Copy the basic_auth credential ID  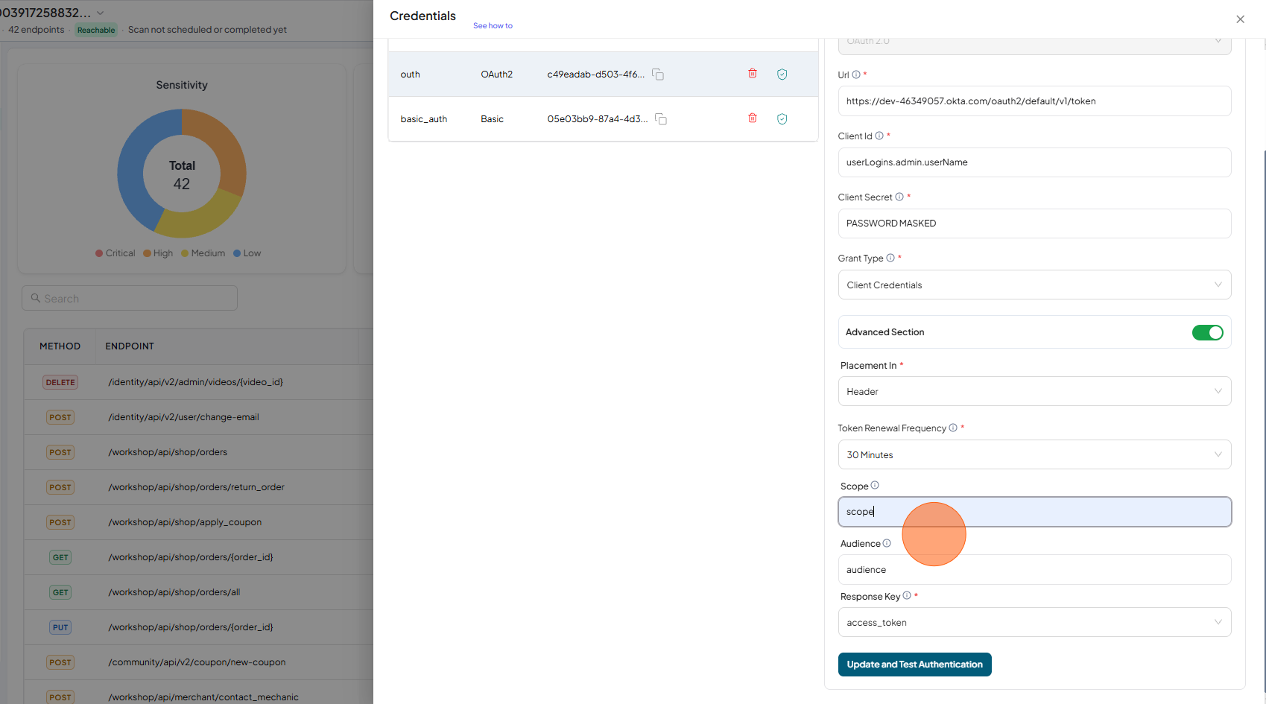(x=661, y=119)
